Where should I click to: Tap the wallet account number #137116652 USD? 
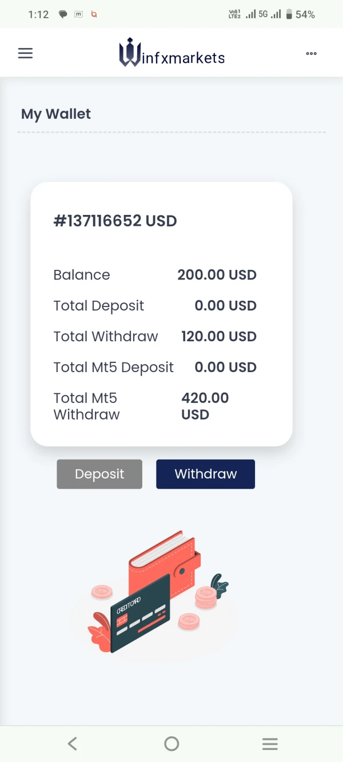point(115,221)
